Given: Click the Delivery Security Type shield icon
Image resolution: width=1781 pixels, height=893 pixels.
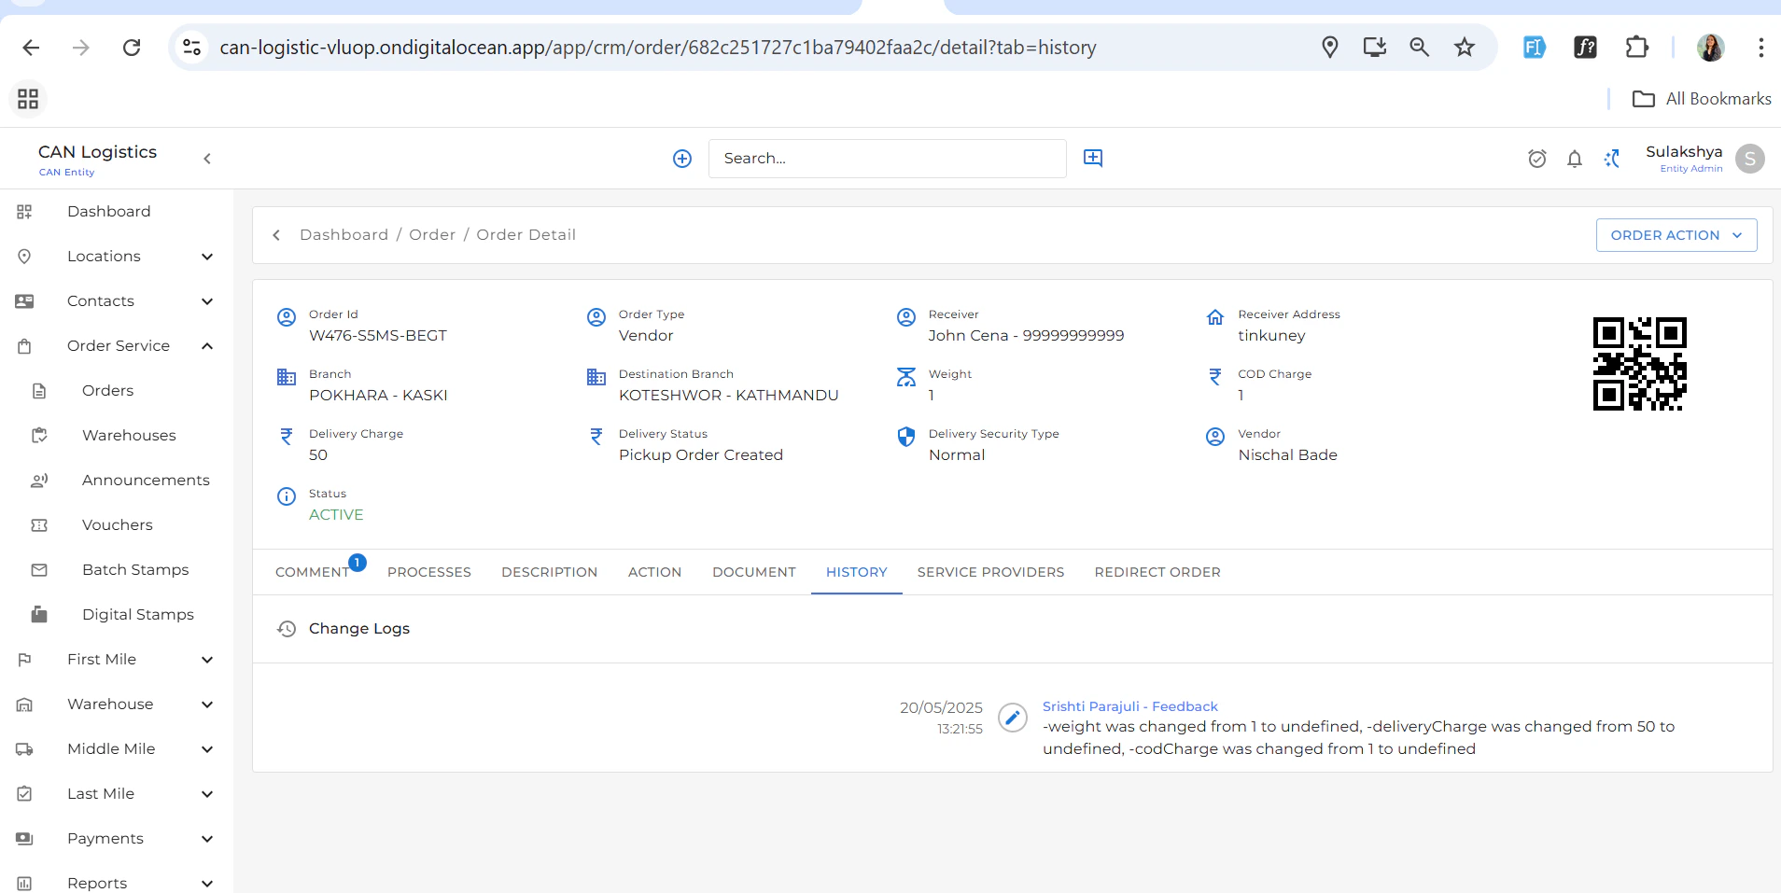Looking at the screenshot, I should [905, 437].
